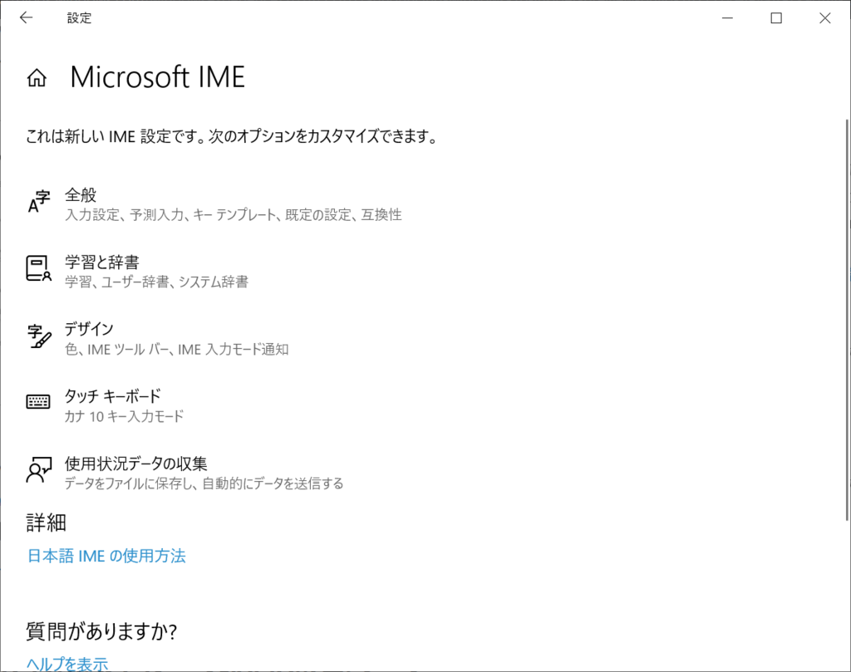Go back with the arrow icon
The image size is (851, 672).
click(26, 18)
